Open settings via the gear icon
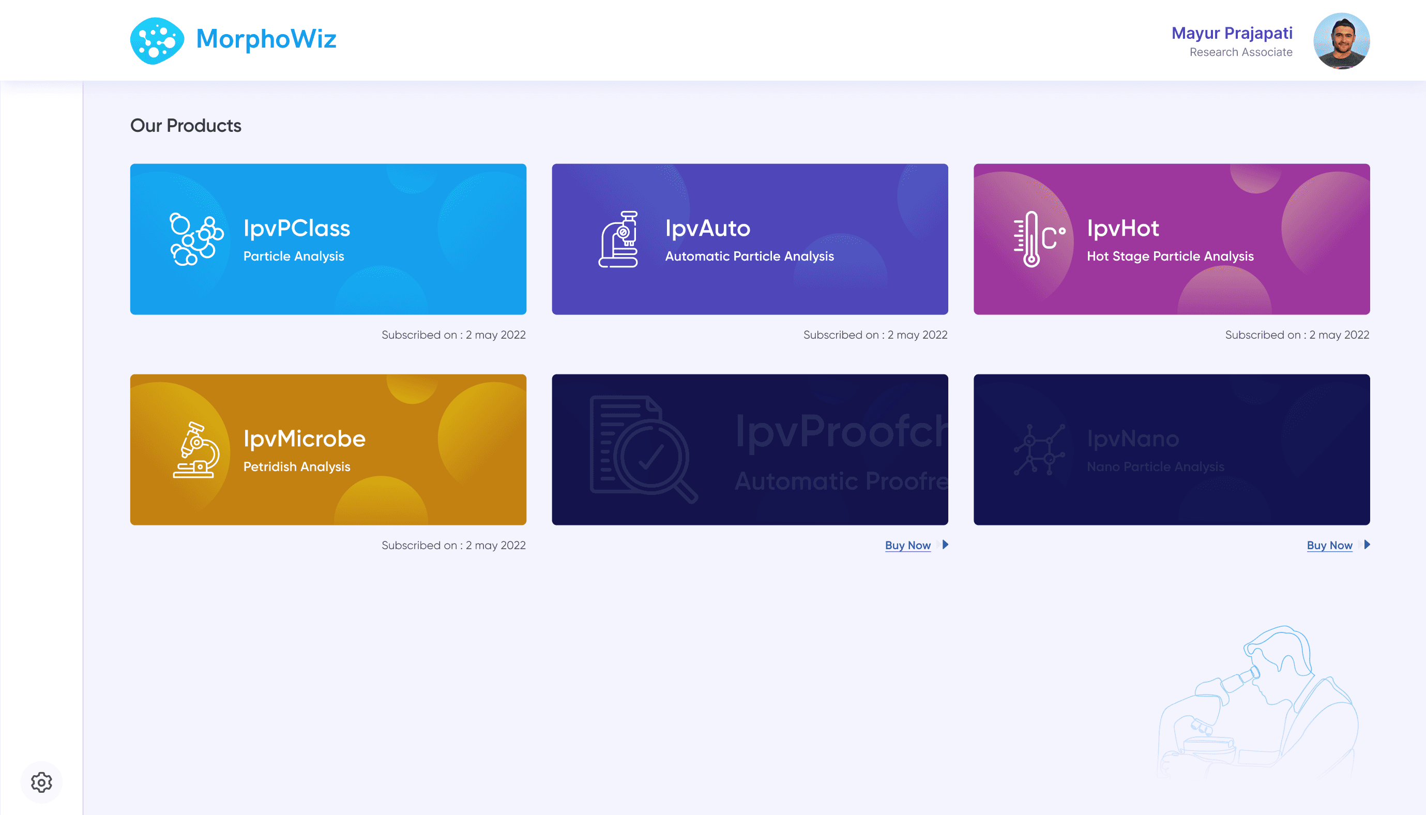This screenshot has width=1426, height=815. click(41, 782)
